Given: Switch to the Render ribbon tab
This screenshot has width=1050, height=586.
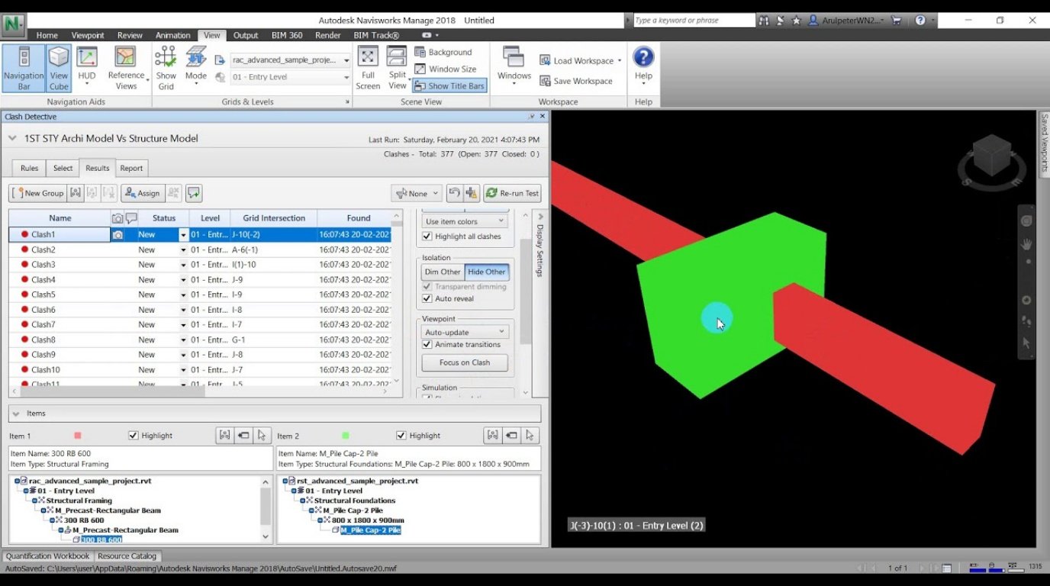Looking at the screenshot, I should (328, 35).
